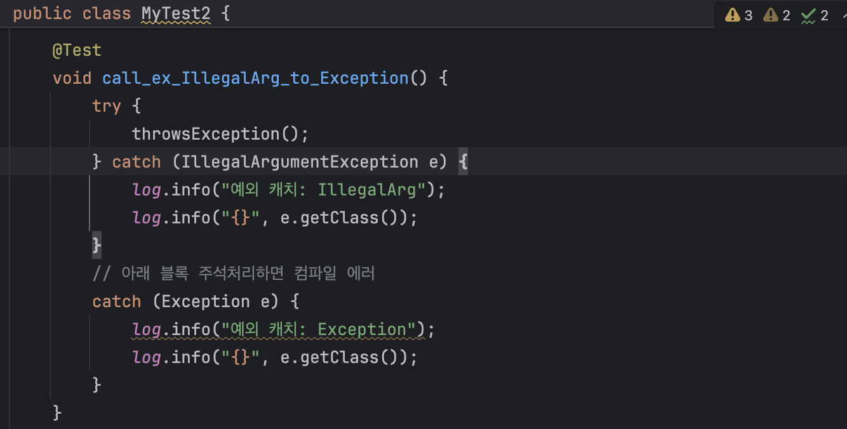This screenshot has height=429, width=847.
Task: Click the arrow beside the inspection counts
Action: (843, 15)
